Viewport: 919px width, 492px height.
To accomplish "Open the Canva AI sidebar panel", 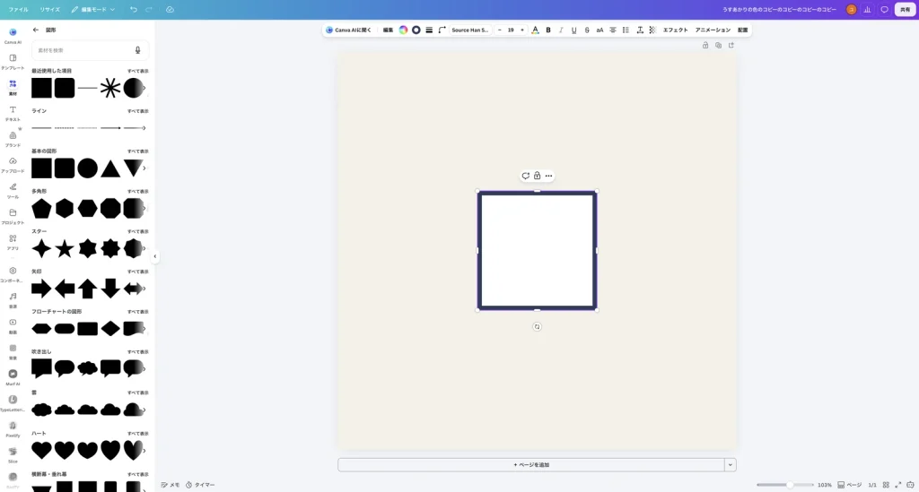I will coord(13,35).
